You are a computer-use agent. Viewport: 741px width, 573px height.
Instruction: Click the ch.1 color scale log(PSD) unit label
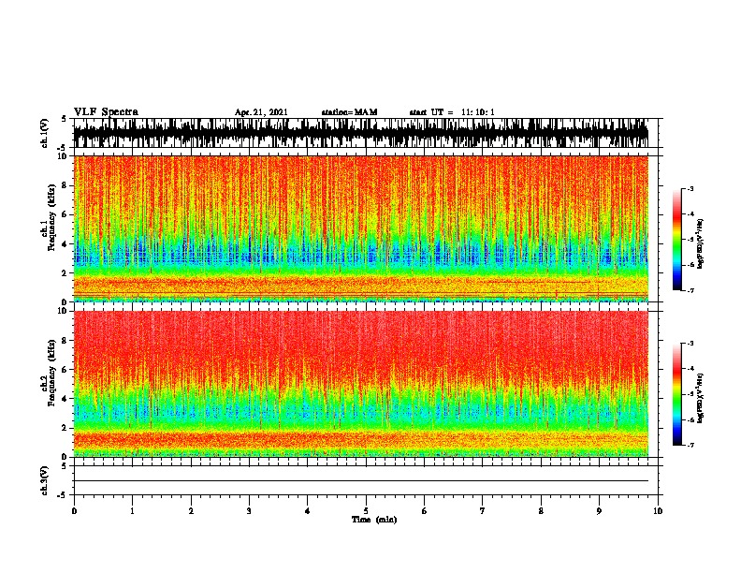coord(701,243)
